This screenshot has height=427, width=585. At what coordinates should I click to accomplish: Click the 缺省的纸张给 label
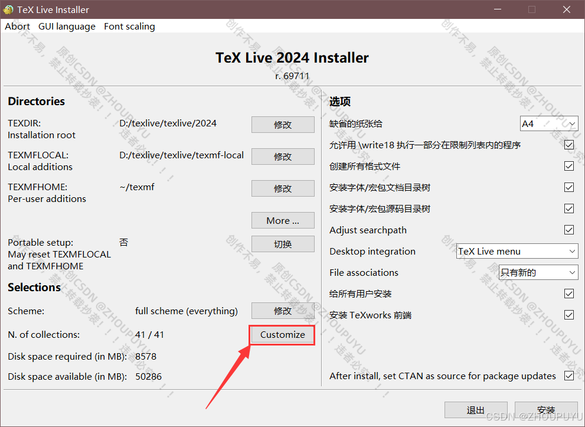coord(355,124)
